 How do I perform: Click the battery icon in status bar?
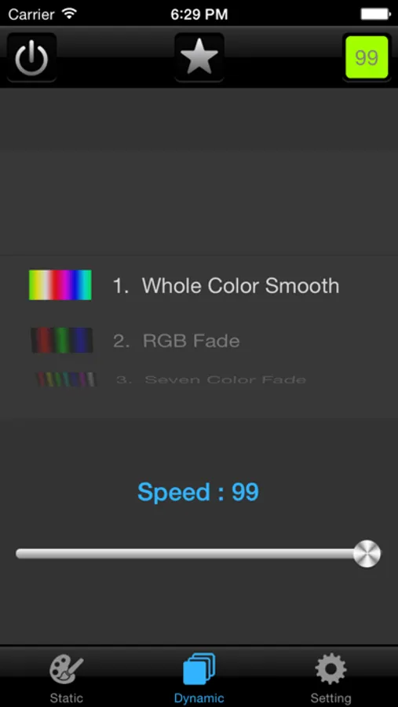click(x=374, y=14)
